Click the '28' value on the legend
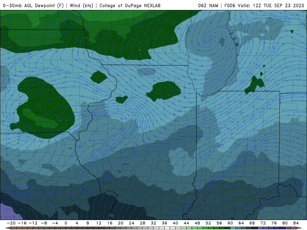This screenshot has height=230, width=307. click(x=142, y=223)
